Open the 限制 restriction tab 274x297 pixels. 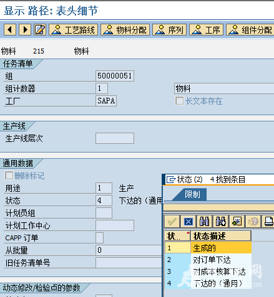192,194
